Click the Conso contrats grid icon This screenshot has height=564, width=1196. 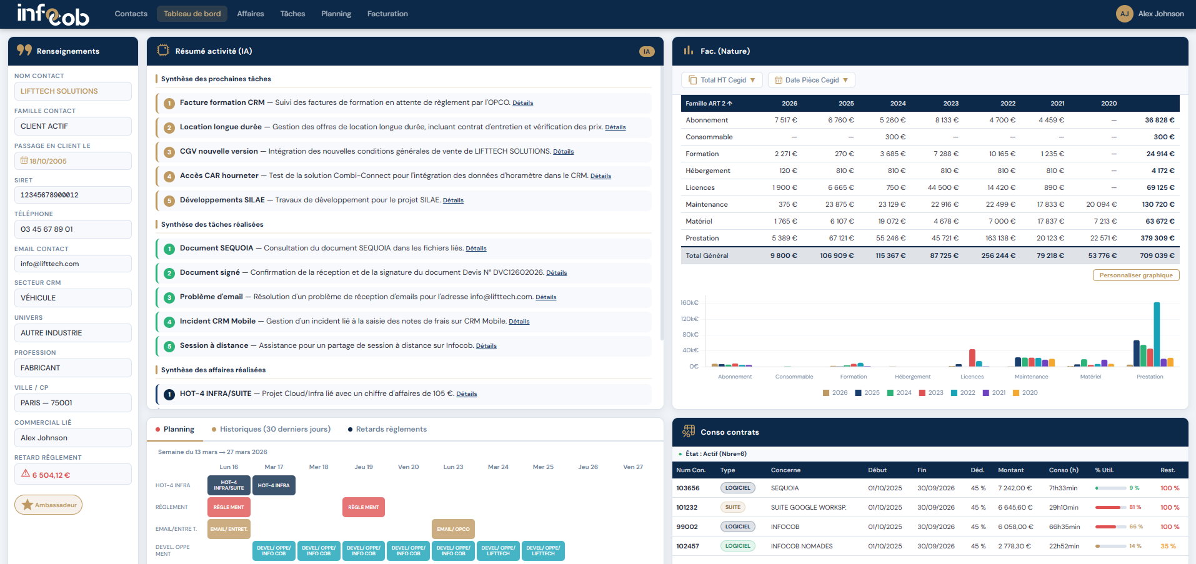[689, 431]
